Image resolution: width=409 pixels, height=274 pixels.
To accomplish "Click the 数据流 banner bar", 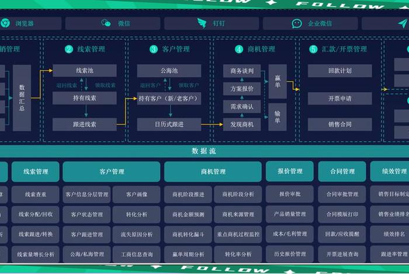I will 204,151.
